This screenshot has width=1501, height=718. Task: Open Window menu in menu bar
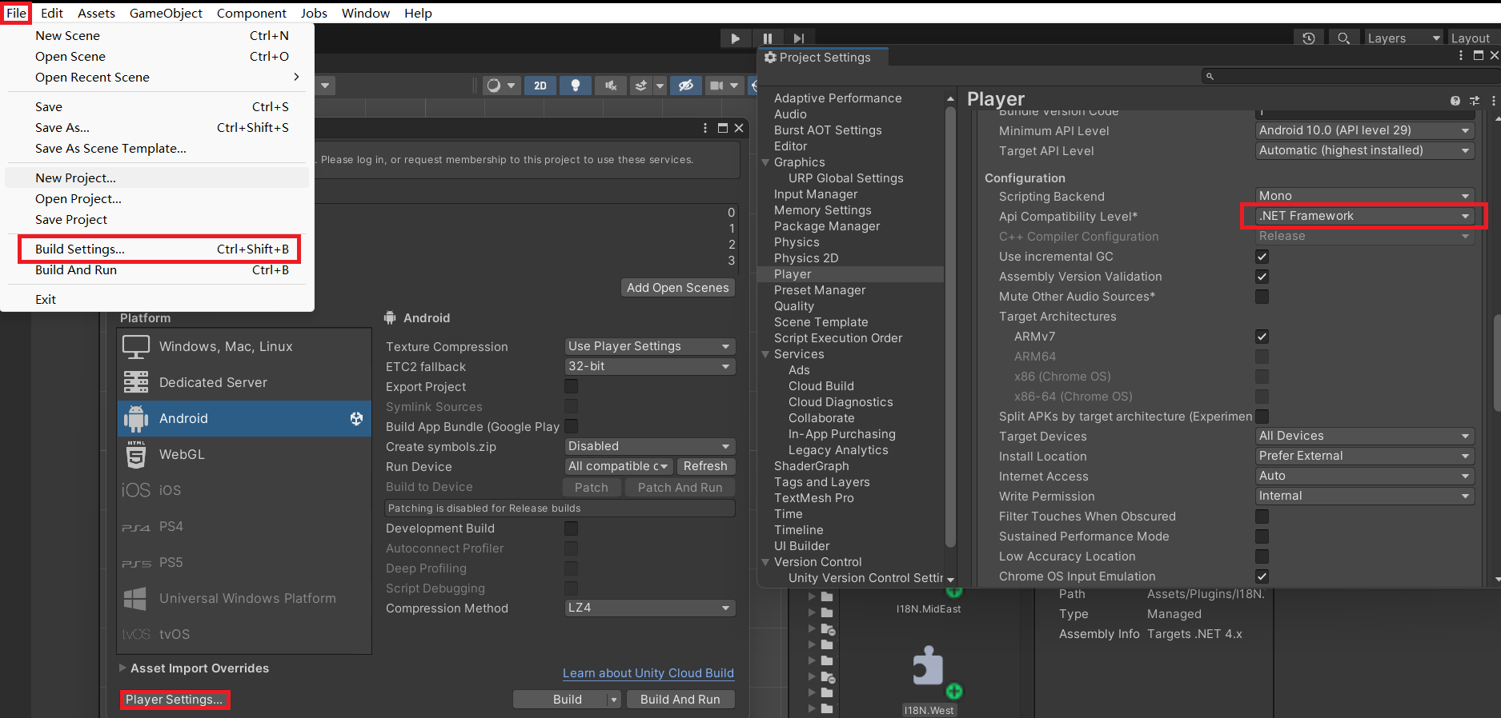(366, 13)
